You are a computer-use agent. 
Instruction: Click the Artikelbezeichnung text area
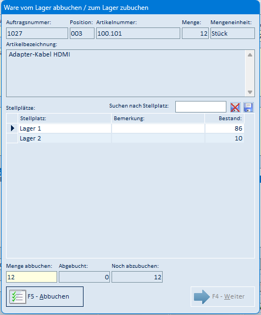pos(126,74)
